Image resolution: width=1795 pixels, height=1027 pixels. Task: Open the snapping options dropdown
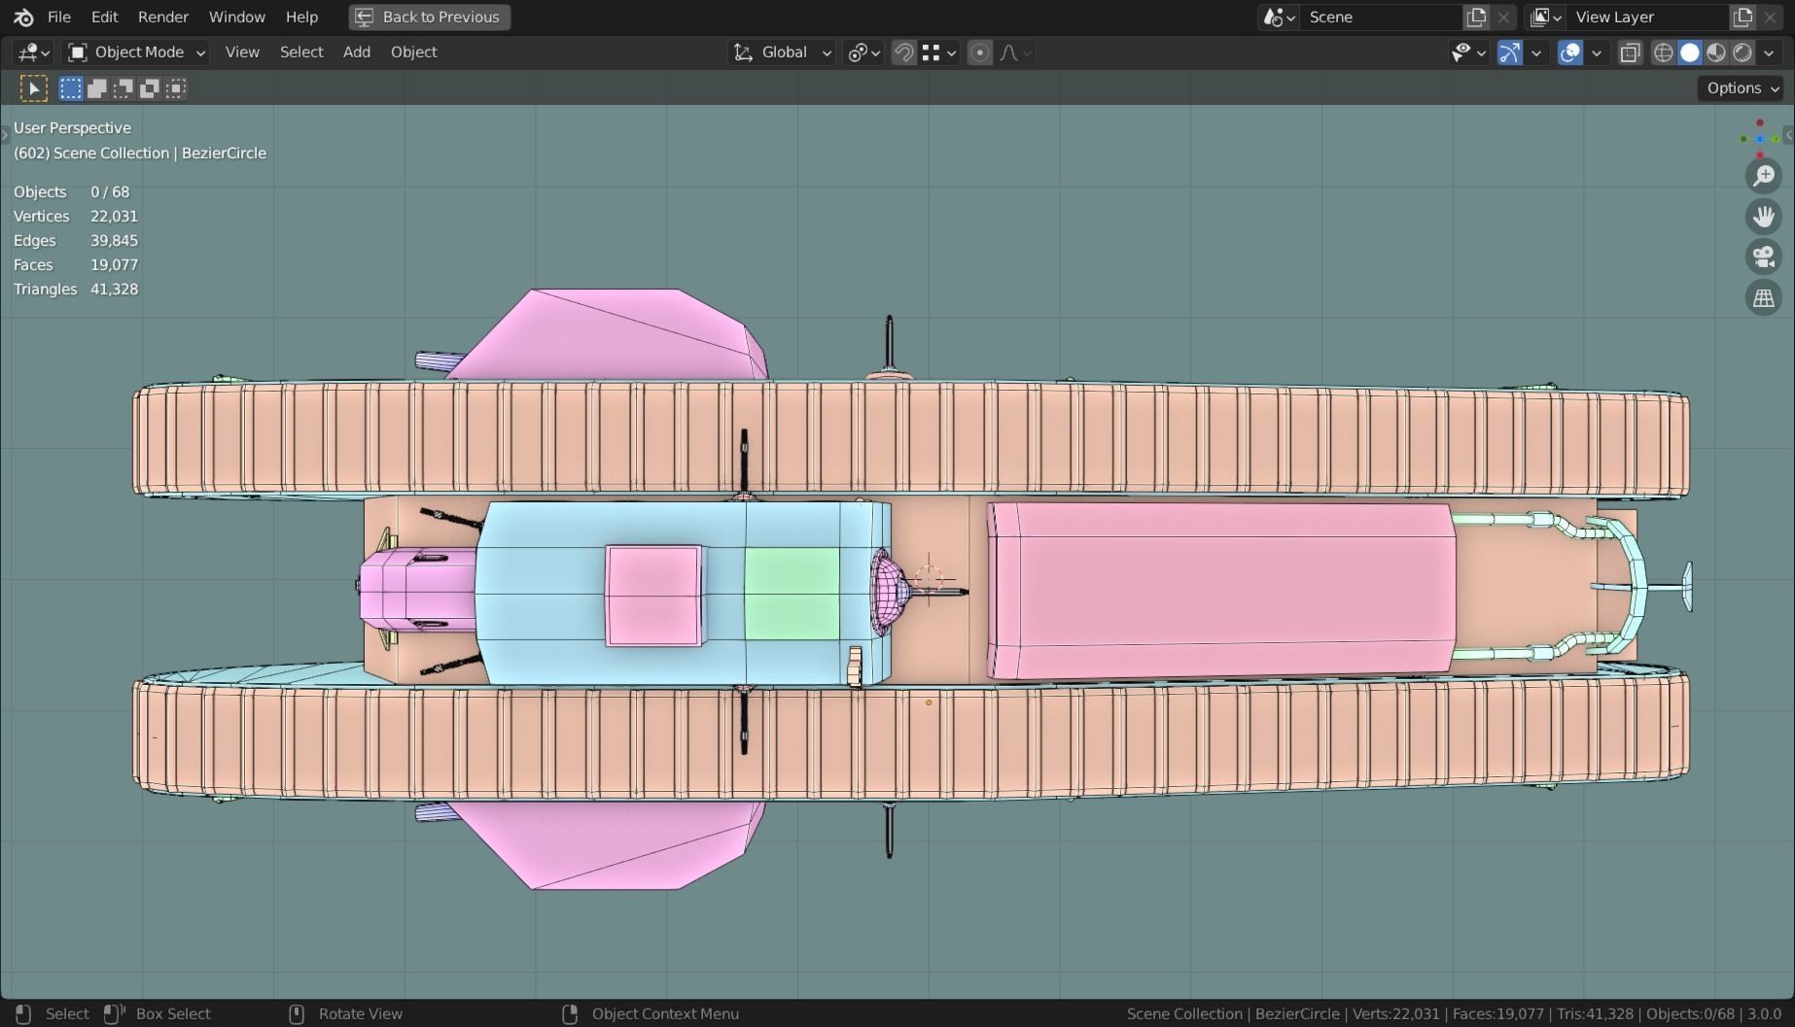[939, 52]
